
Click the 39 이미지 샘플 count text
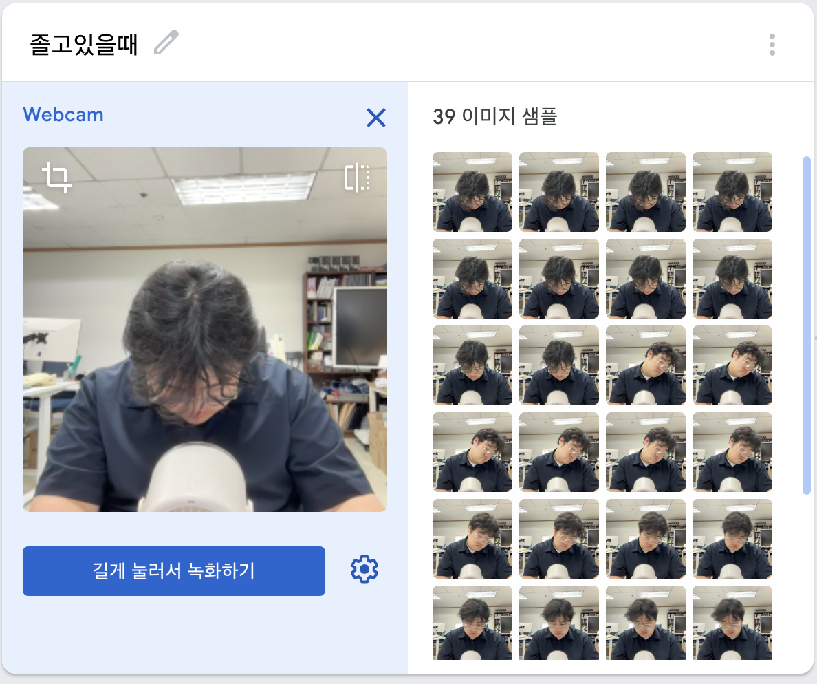click(495, 116)
